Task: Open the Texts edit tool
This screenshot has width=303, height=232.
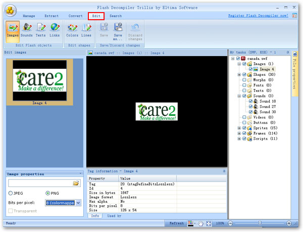Action: click(40, 30)
